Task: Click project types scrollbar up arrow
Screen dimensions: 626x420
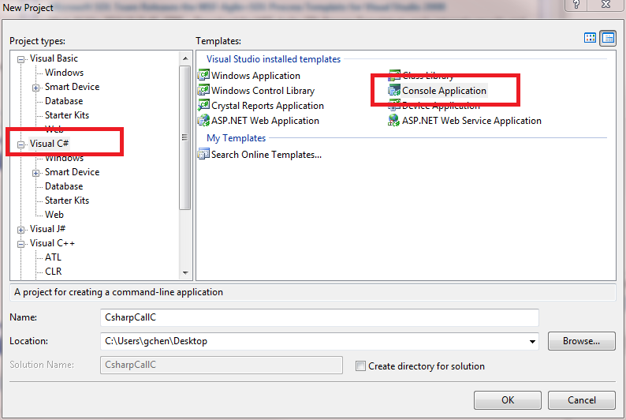Action: [x=185, y=58]
